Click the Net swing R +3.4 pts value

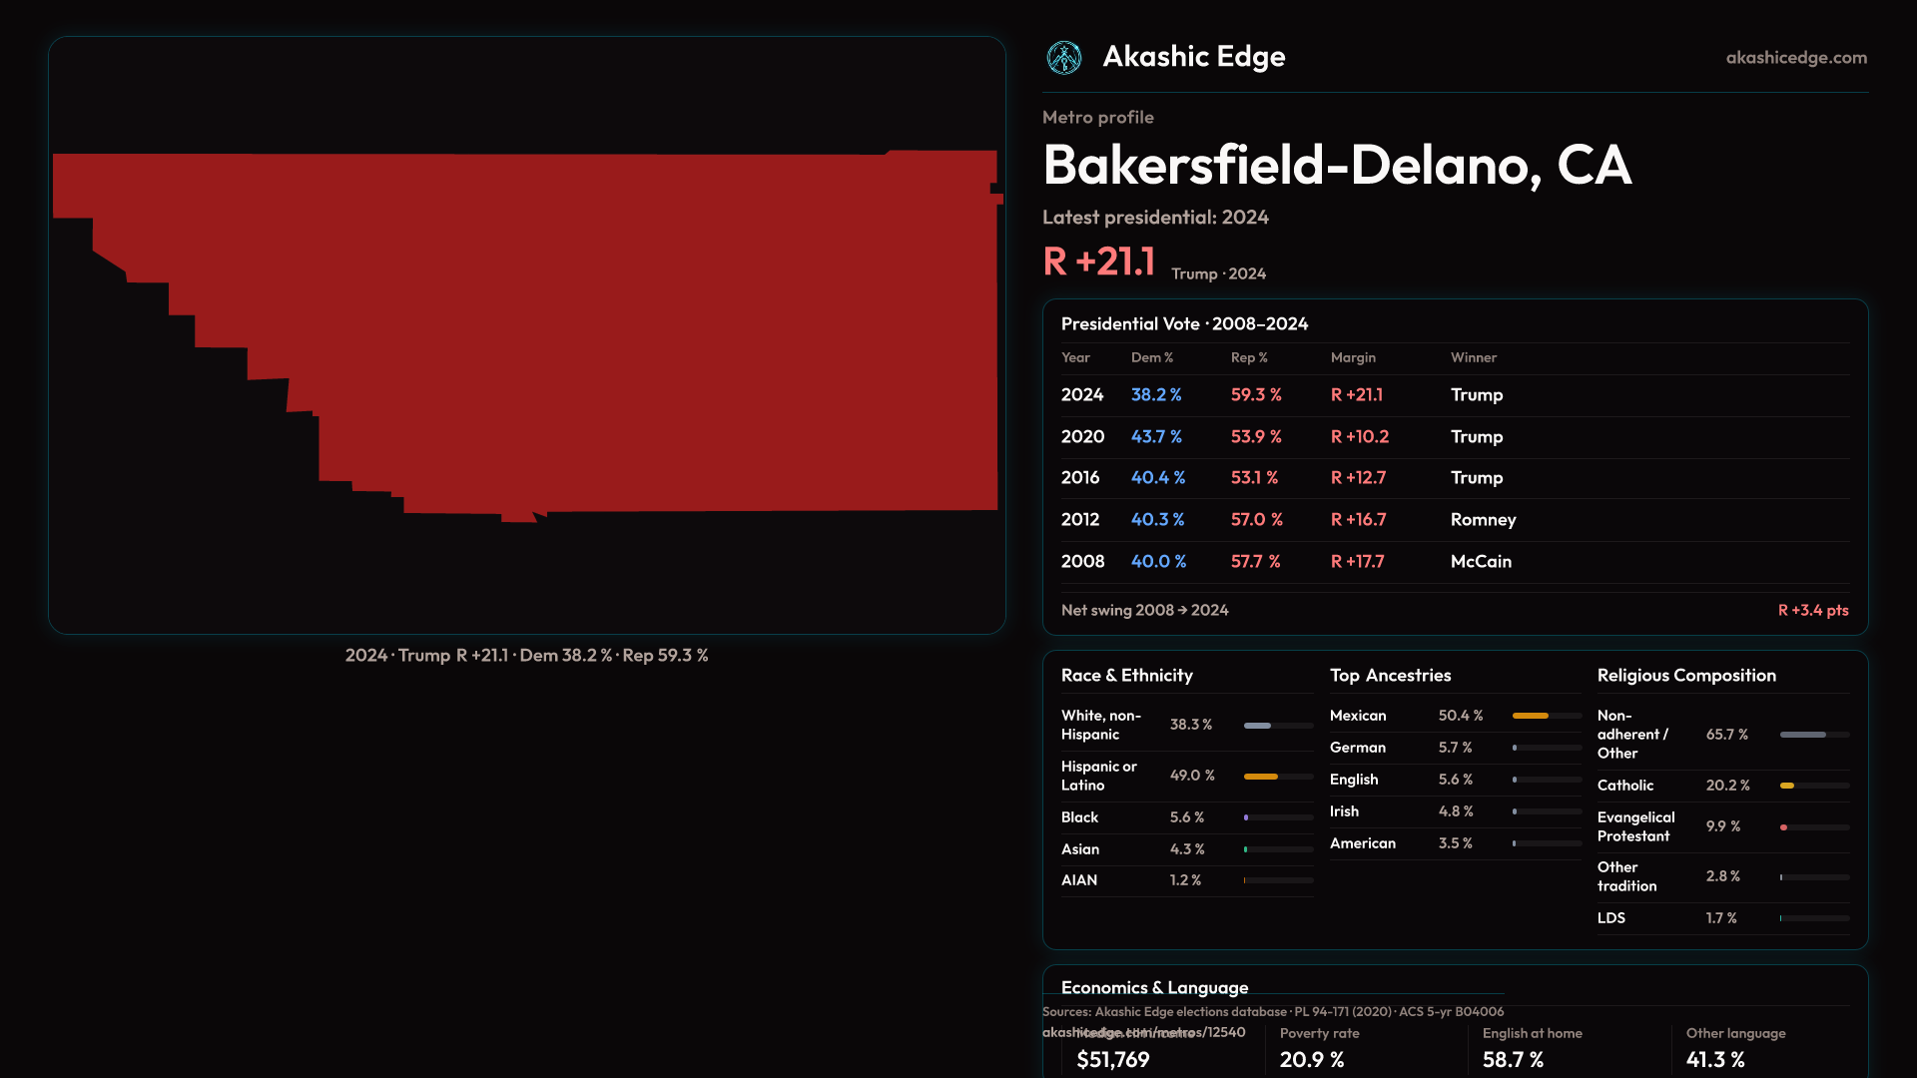pos(1812,610)
